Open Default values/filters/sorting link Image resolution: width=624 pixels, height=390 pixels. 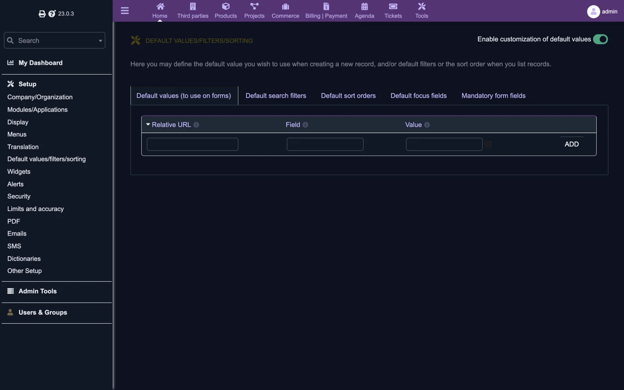coord(46,159)
